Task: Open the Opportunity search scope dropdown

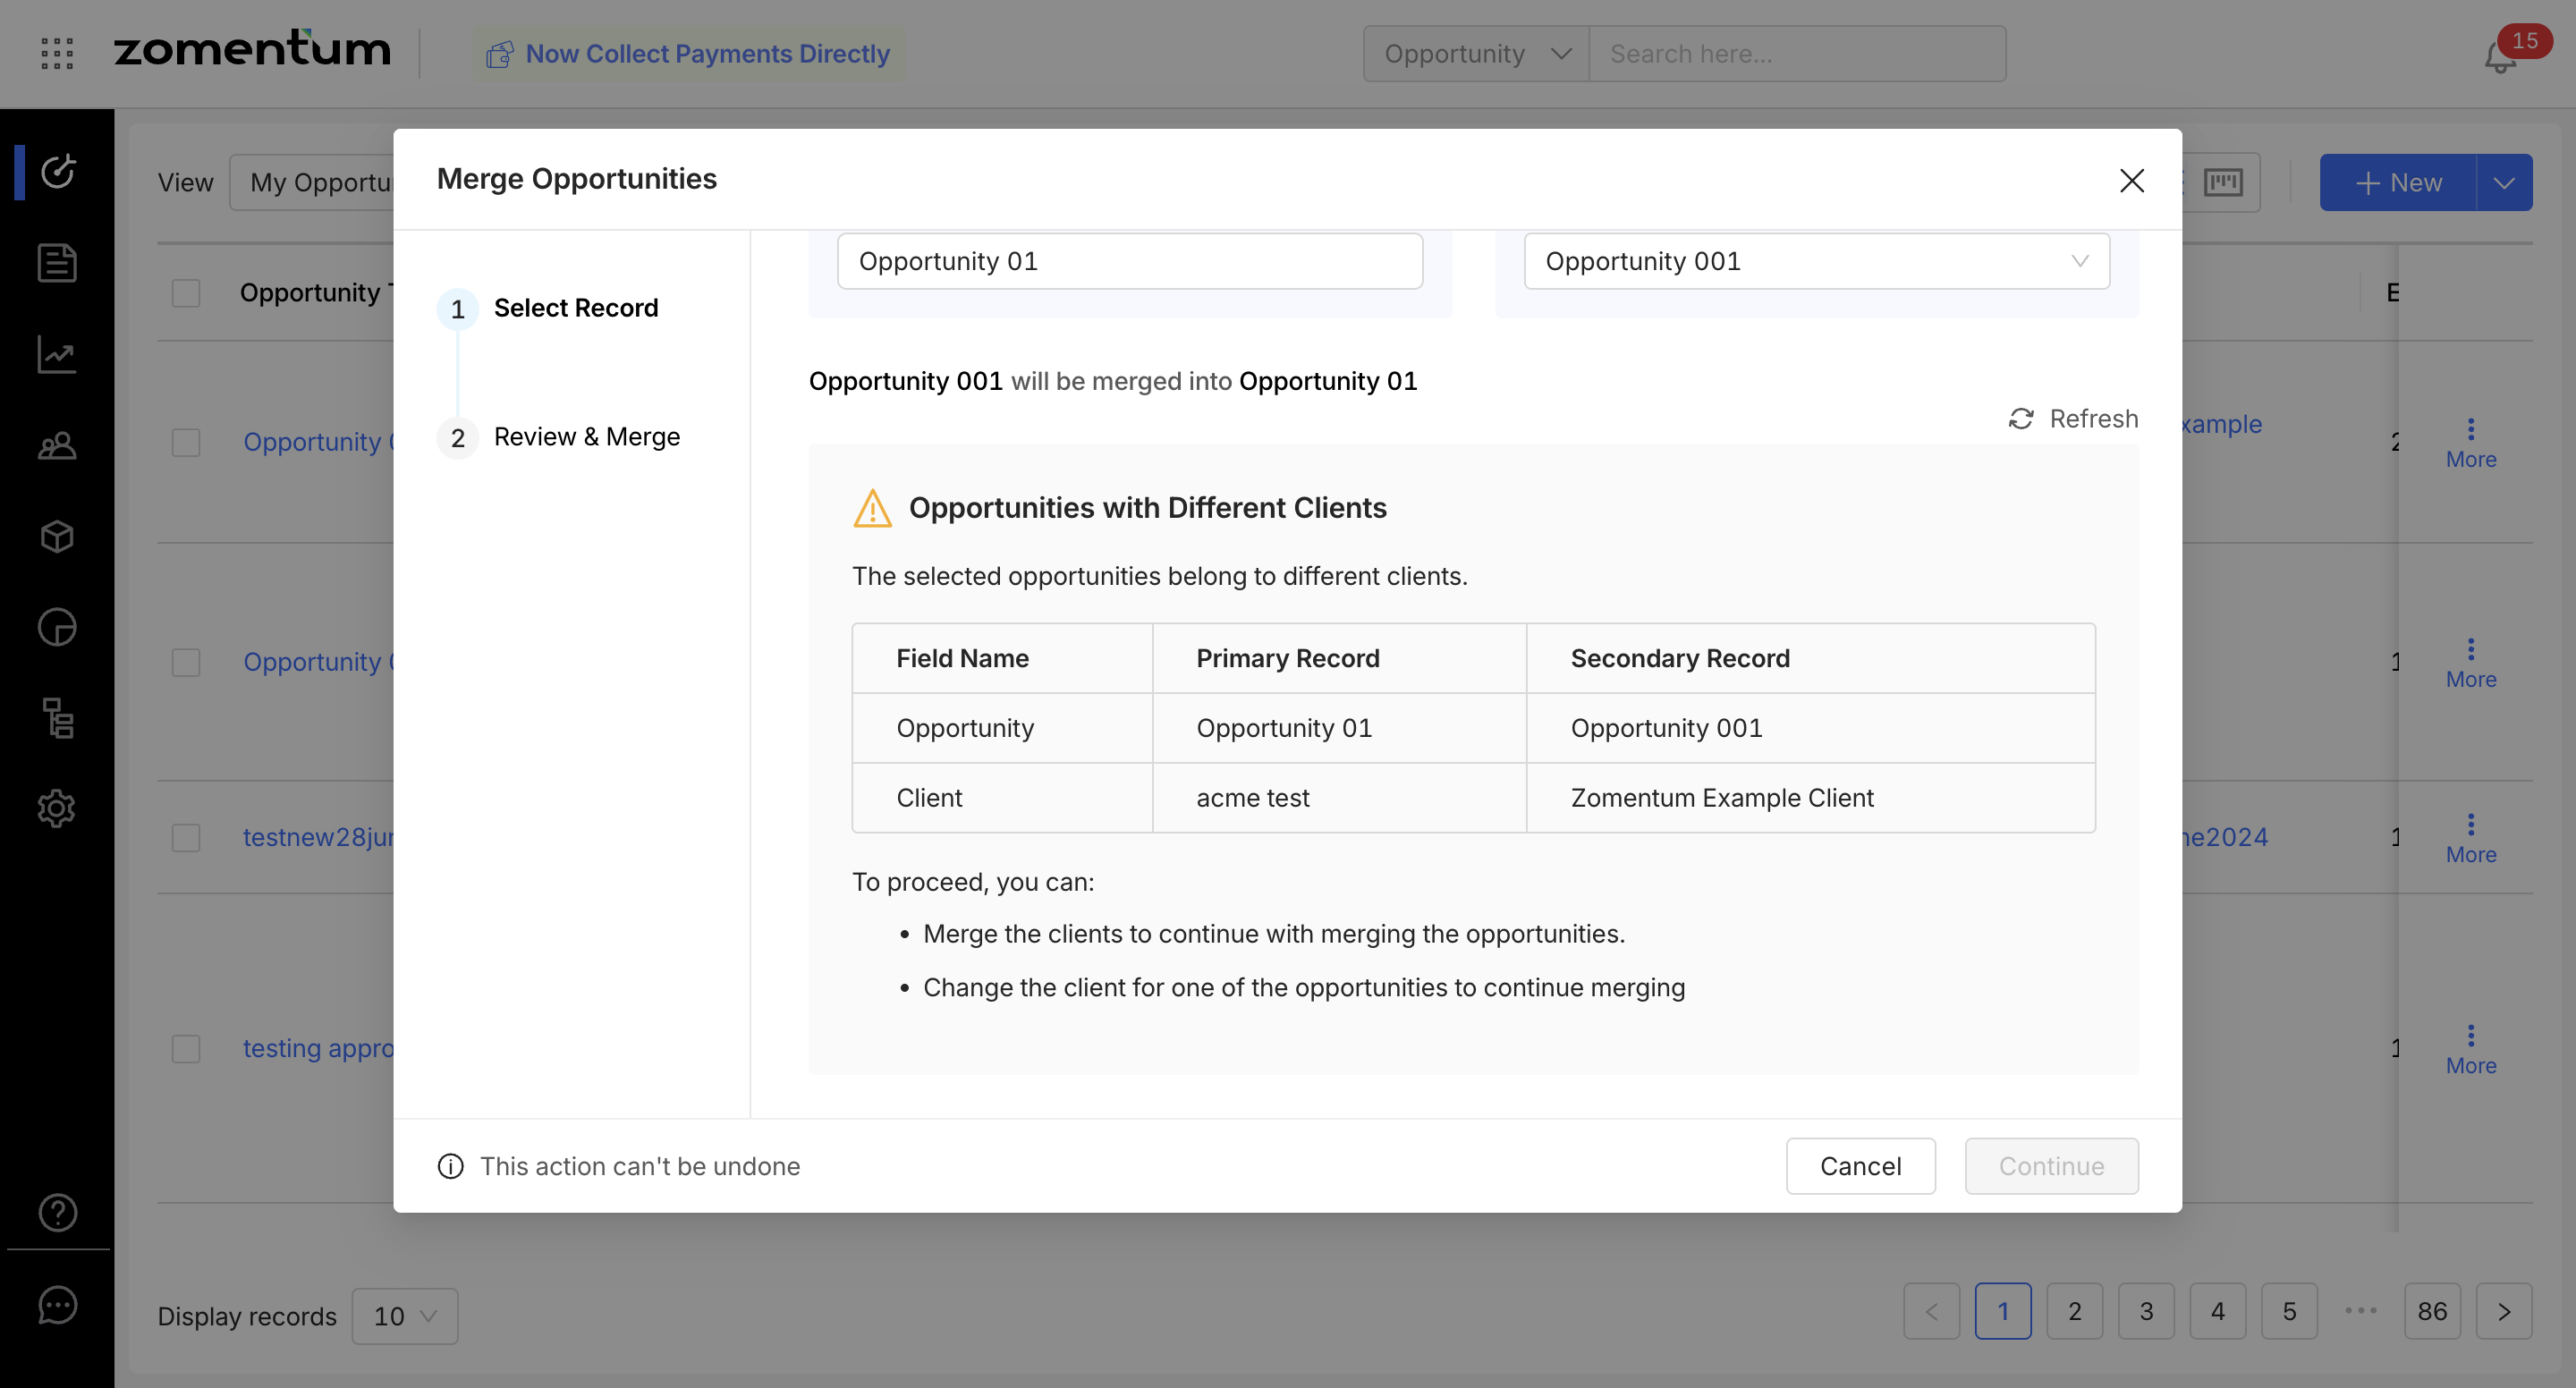Action: pos(1476,54)
